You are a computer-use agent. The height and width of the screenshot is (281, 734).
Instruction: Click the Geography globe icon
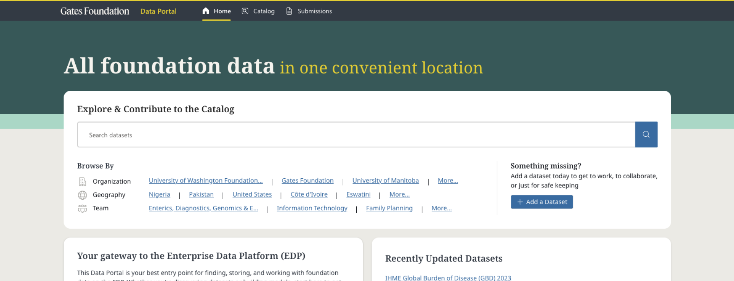(82, 195)
